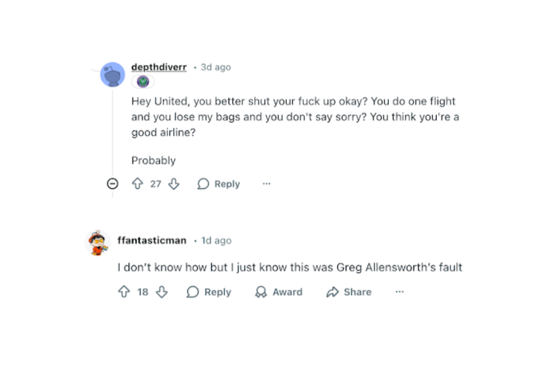Open the ffantasticman username link

(152, 240)
